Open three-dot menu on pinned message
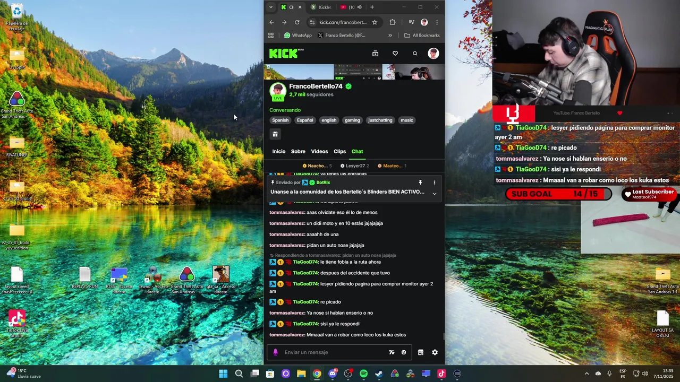This screenshot has height=382, width=680. click(x=434, y=183)
